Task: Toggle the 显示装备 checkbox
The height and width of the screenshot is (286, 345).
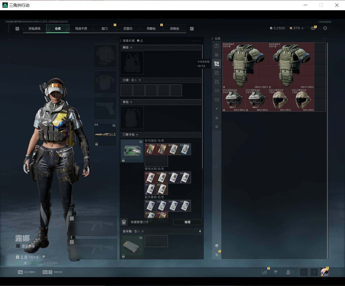Action: [18, 246]
